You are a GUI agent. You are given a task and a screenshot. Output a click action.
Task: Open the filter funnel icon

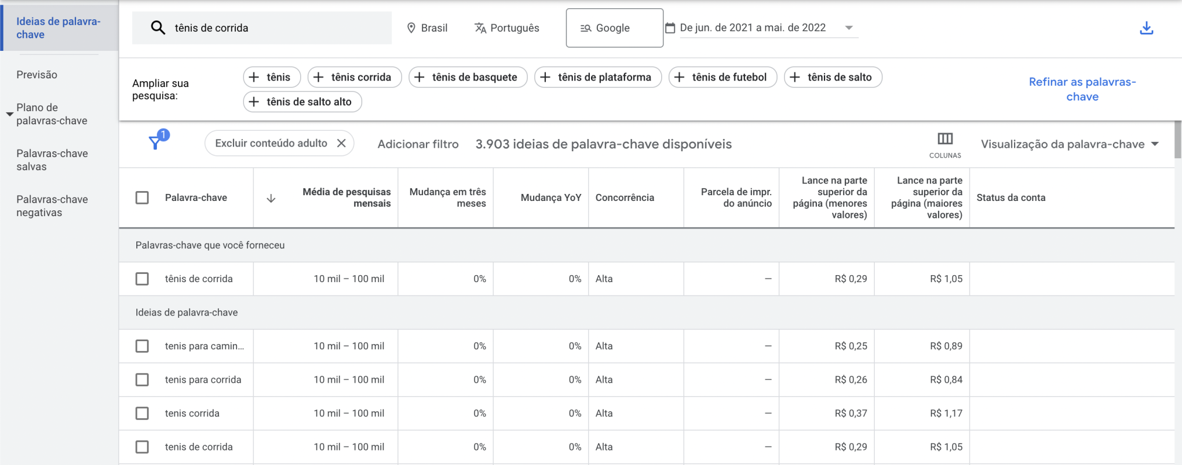tap(156, 142)
